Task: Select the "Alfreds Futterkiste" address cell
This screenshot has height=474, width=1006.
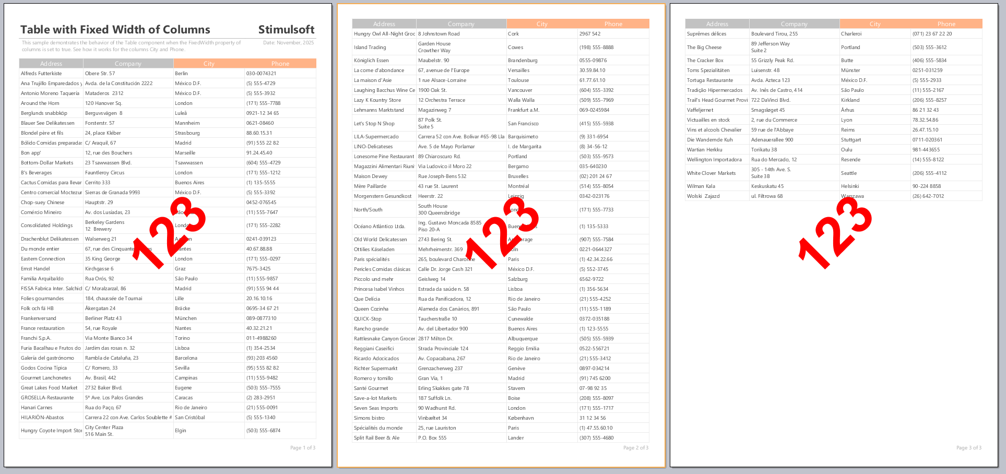Action: [41, 74]
